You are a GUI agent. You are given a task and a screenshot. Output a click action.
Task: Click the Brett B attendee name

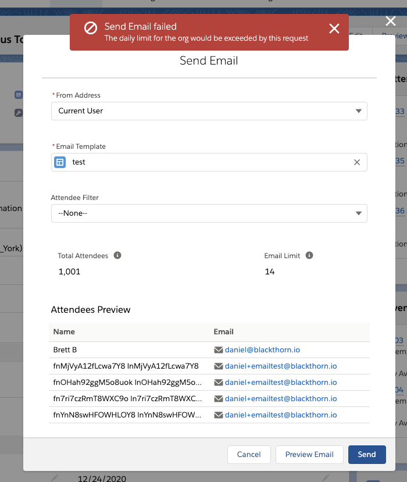click(x=65, y=350)
